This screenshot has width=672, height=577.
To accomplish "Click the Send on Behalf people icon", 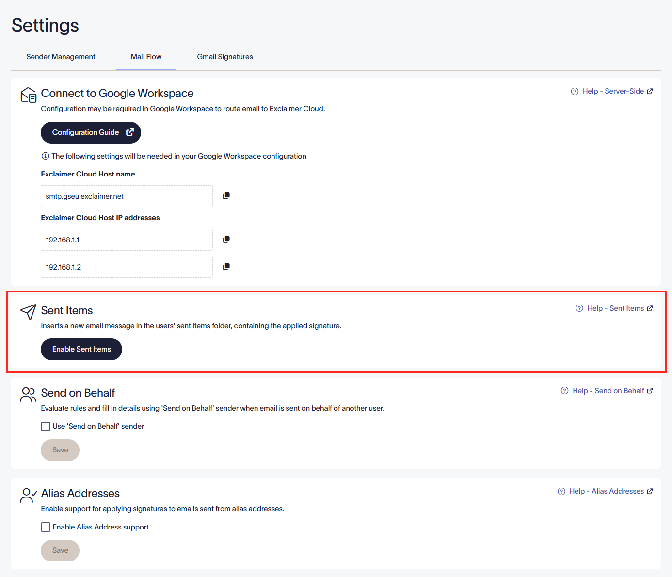I will click(x=28, y=395).
